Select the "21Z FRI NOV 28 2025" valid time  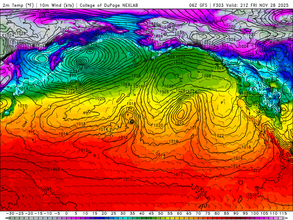click(264, 5)
